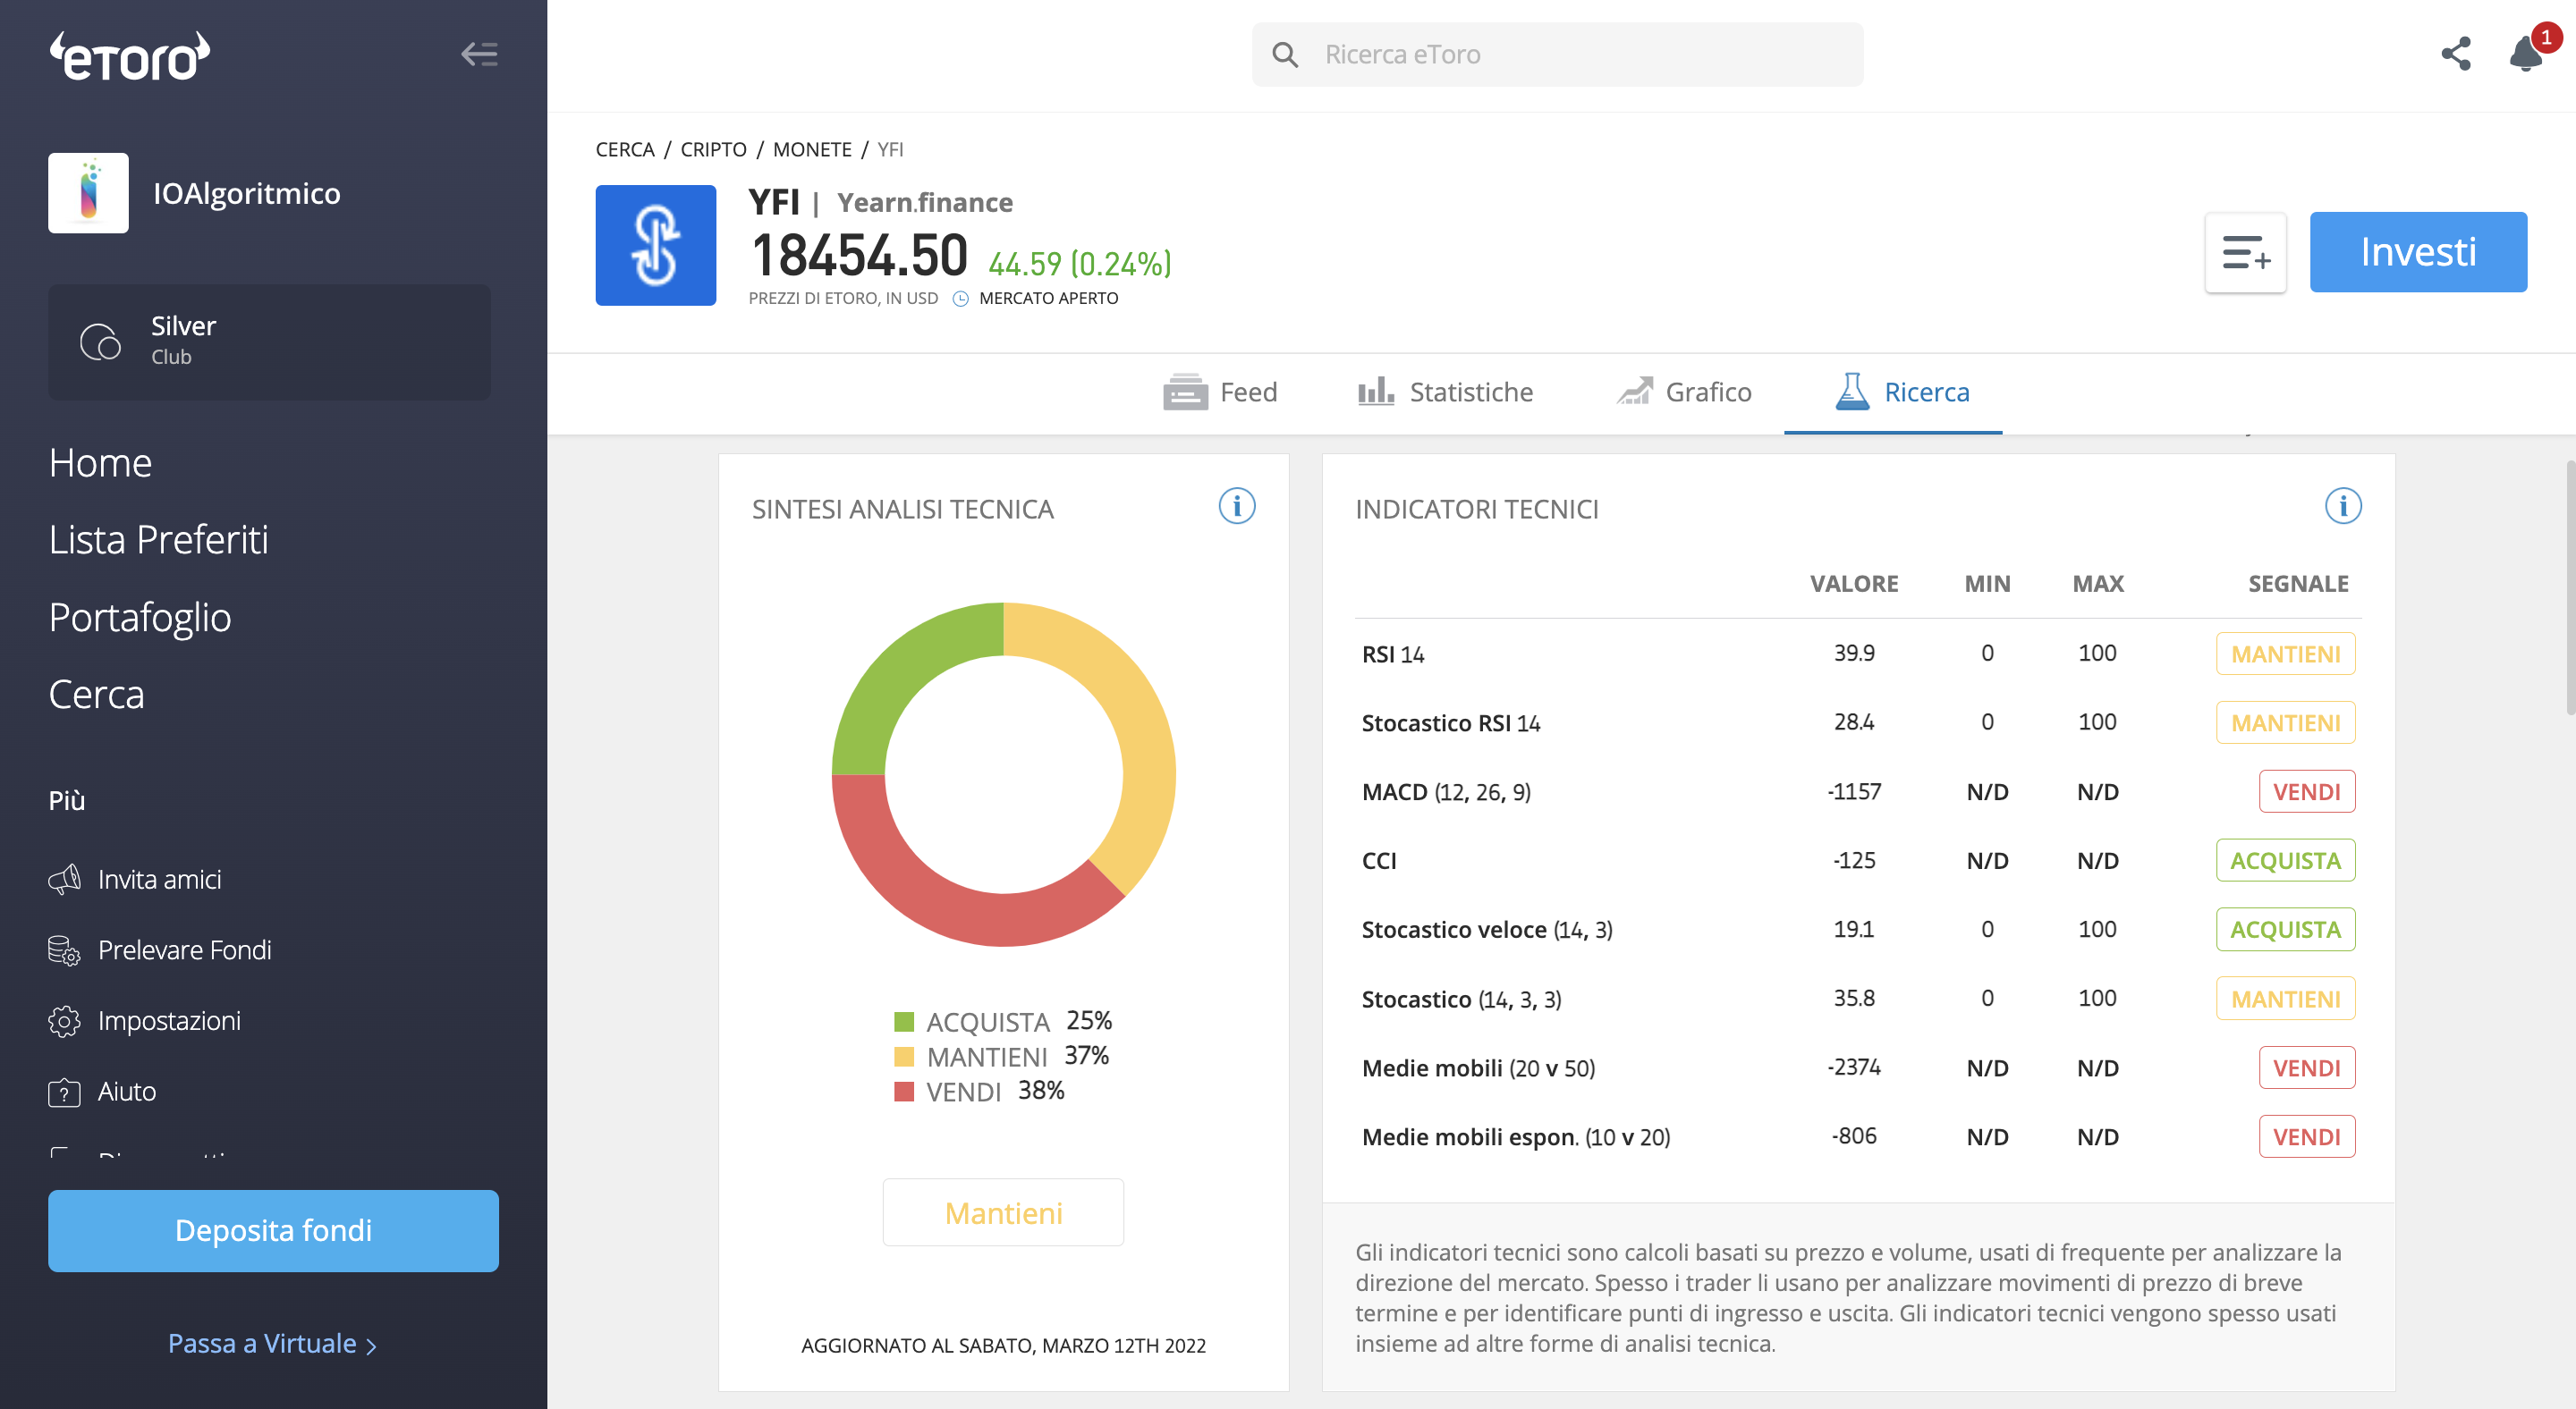Open the IOAlgoritmico profile avatar

[88, 193]
